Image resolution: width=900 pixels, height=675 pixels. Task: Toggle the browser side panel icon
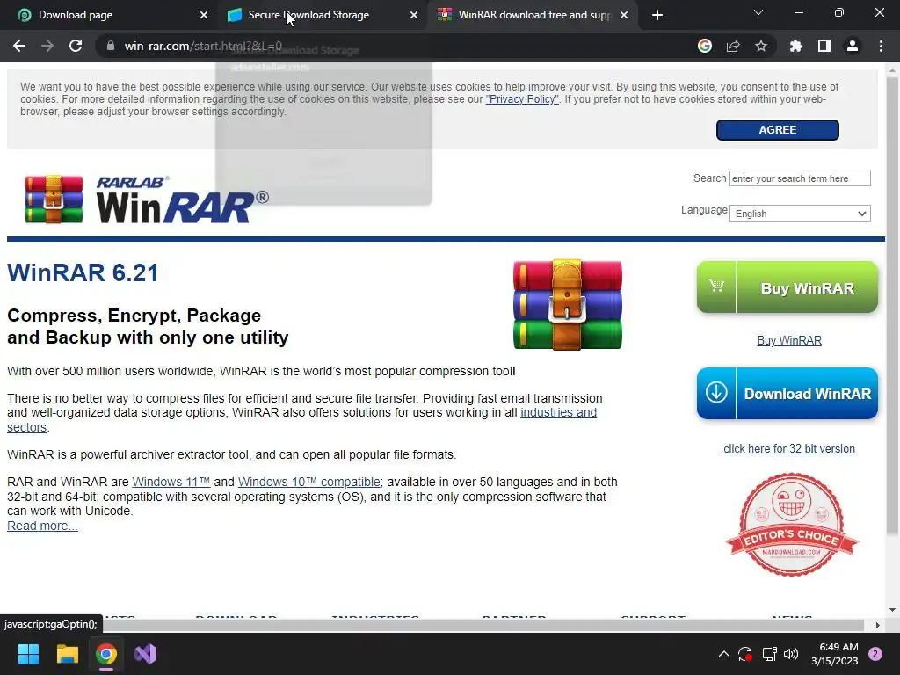(x=824, y=46)
